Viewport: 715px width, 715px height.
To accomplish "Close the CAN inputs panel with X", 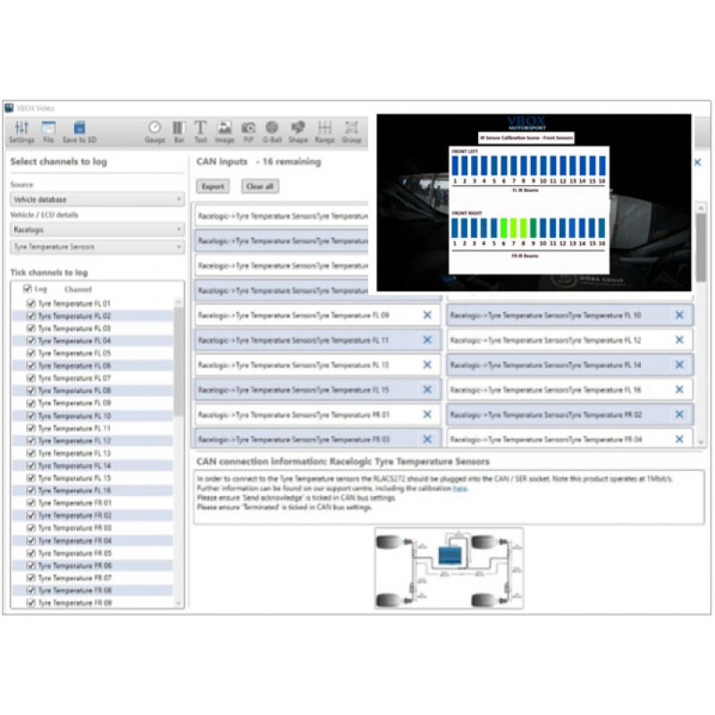I will 698,163.
